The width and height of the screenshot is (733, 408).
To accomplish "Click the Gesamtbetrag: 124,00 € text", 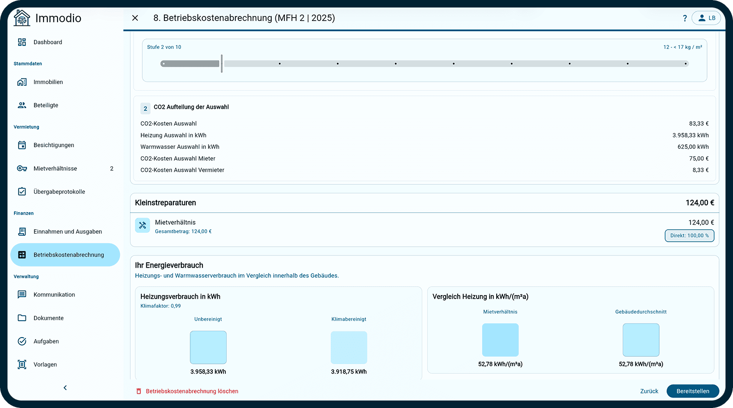I will [183, 232].
